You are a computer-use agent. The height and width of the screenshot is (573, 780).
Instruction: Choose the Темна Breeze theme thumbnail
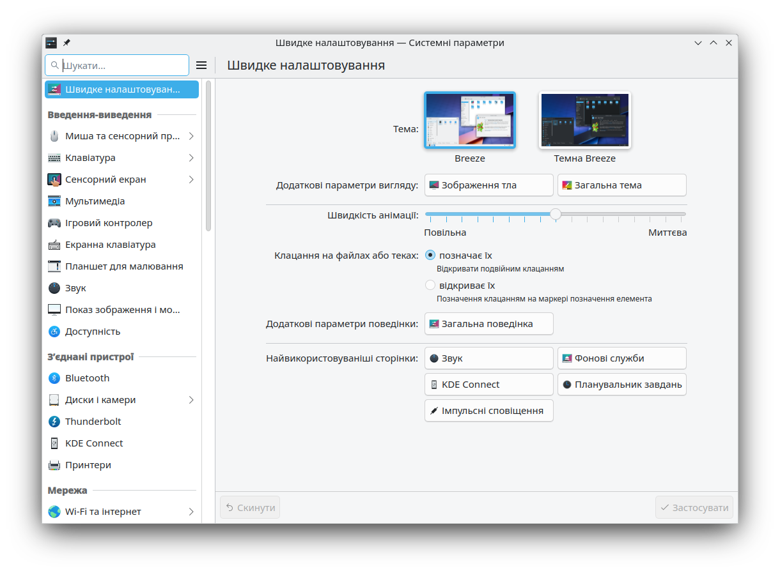coord(584,120)
